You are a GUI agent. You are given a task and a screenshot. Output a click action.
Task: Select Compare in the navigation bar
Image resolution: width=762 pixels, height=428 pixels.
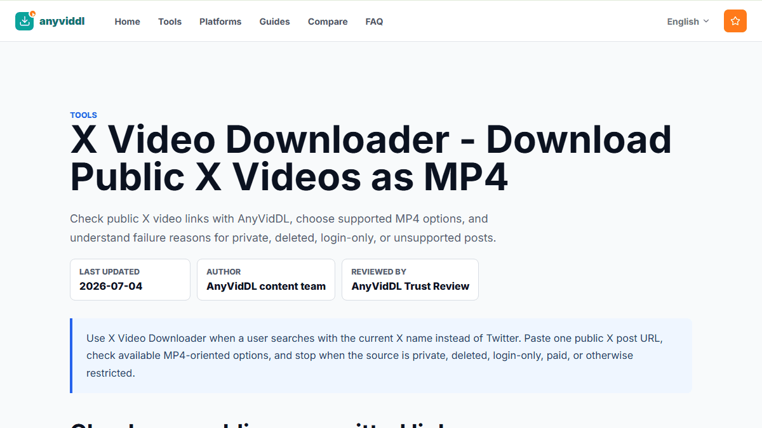328,22
